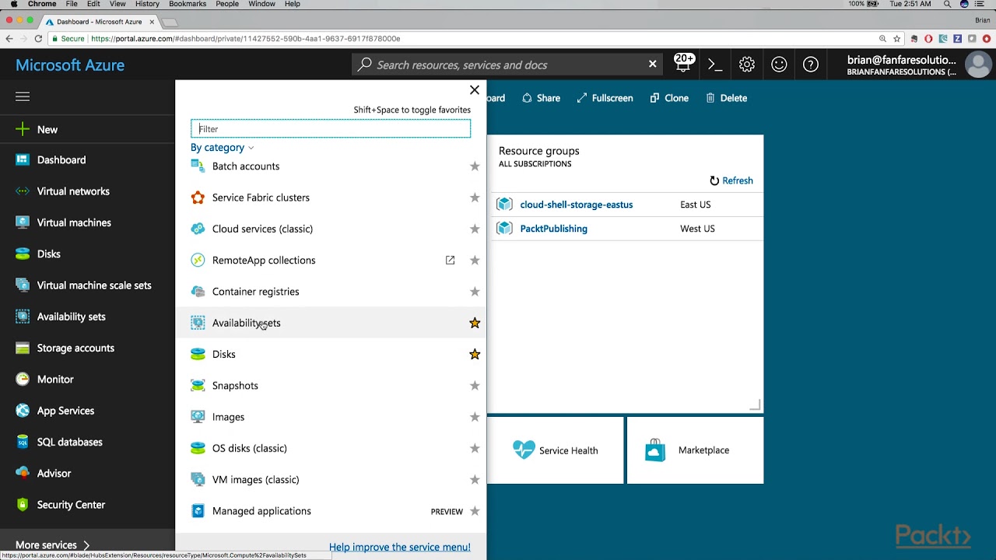Click the feedback smiley icon

click(x=779, y=65)
